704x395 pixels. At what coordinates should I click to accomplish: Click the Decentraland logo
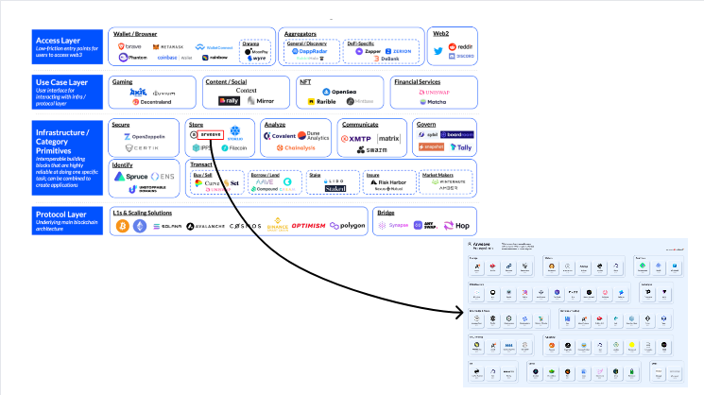[x=152, y=102]
